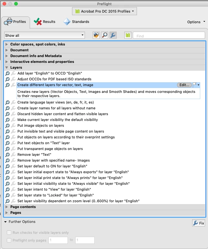Switch to the Standards tab
Screen dimensions: 208x249
pos(76,22)
